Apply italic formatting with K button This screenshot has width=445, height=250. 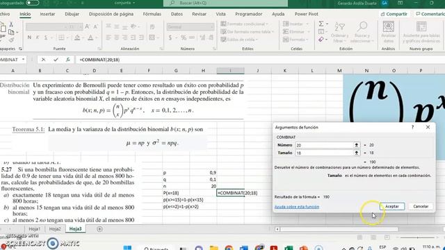coord(38,37)
